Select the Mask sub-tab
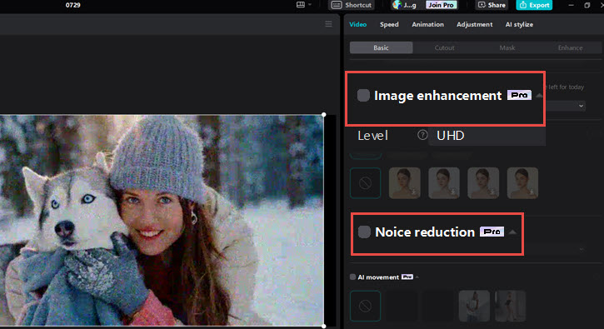Screen dimensions: 604x329 507,47
